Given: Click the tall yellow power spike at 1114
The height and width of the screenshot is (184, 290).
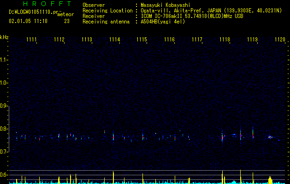Looking at the screenshot, I should click(113, 178).
